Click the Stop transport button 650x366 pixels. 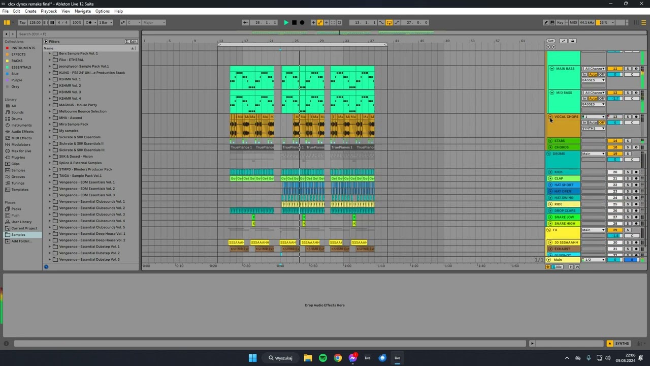pyautogui.click(x=294, y=22)
